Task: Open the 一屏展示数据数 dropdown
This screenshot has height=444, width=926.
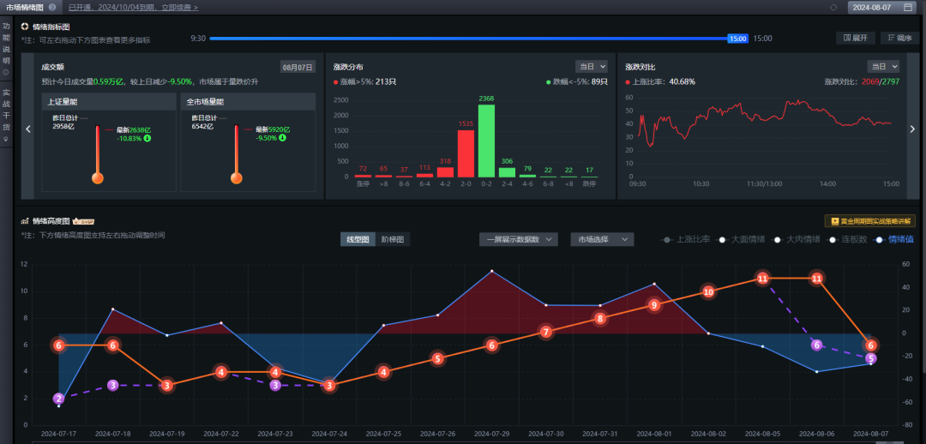Action: point(519,239)
